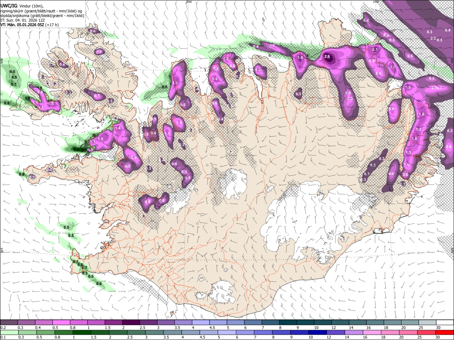Select the white legend swatch labeled 30
The width and height of the screenshot is (454, 340).
(445, 323)
